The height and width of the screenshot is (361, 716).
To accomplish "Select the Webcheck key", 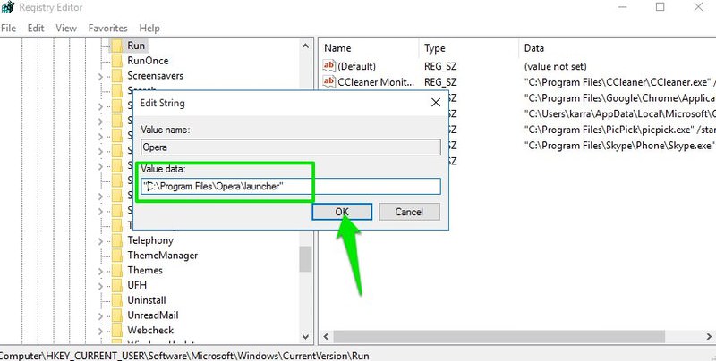I will (150, 330).
